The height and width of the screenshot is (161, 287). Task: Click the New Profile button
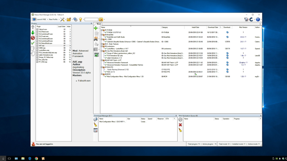[x=53, y=20]
